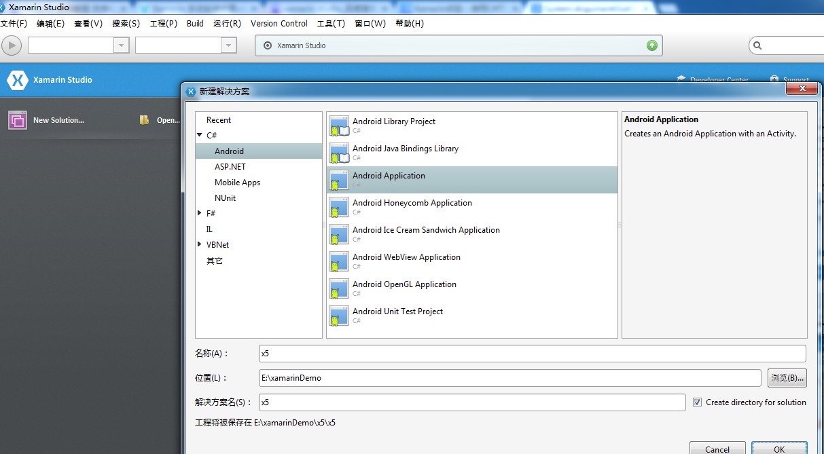
Task: Select Android Java Bindings Library template
Action: 472,153
